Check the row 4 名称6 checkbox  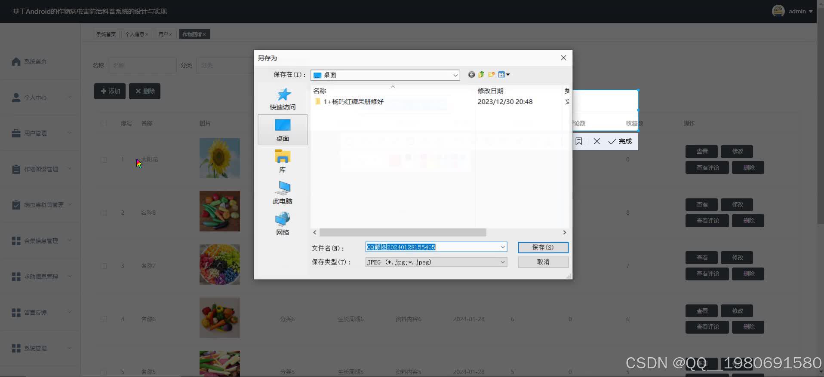tap(104, 319)
